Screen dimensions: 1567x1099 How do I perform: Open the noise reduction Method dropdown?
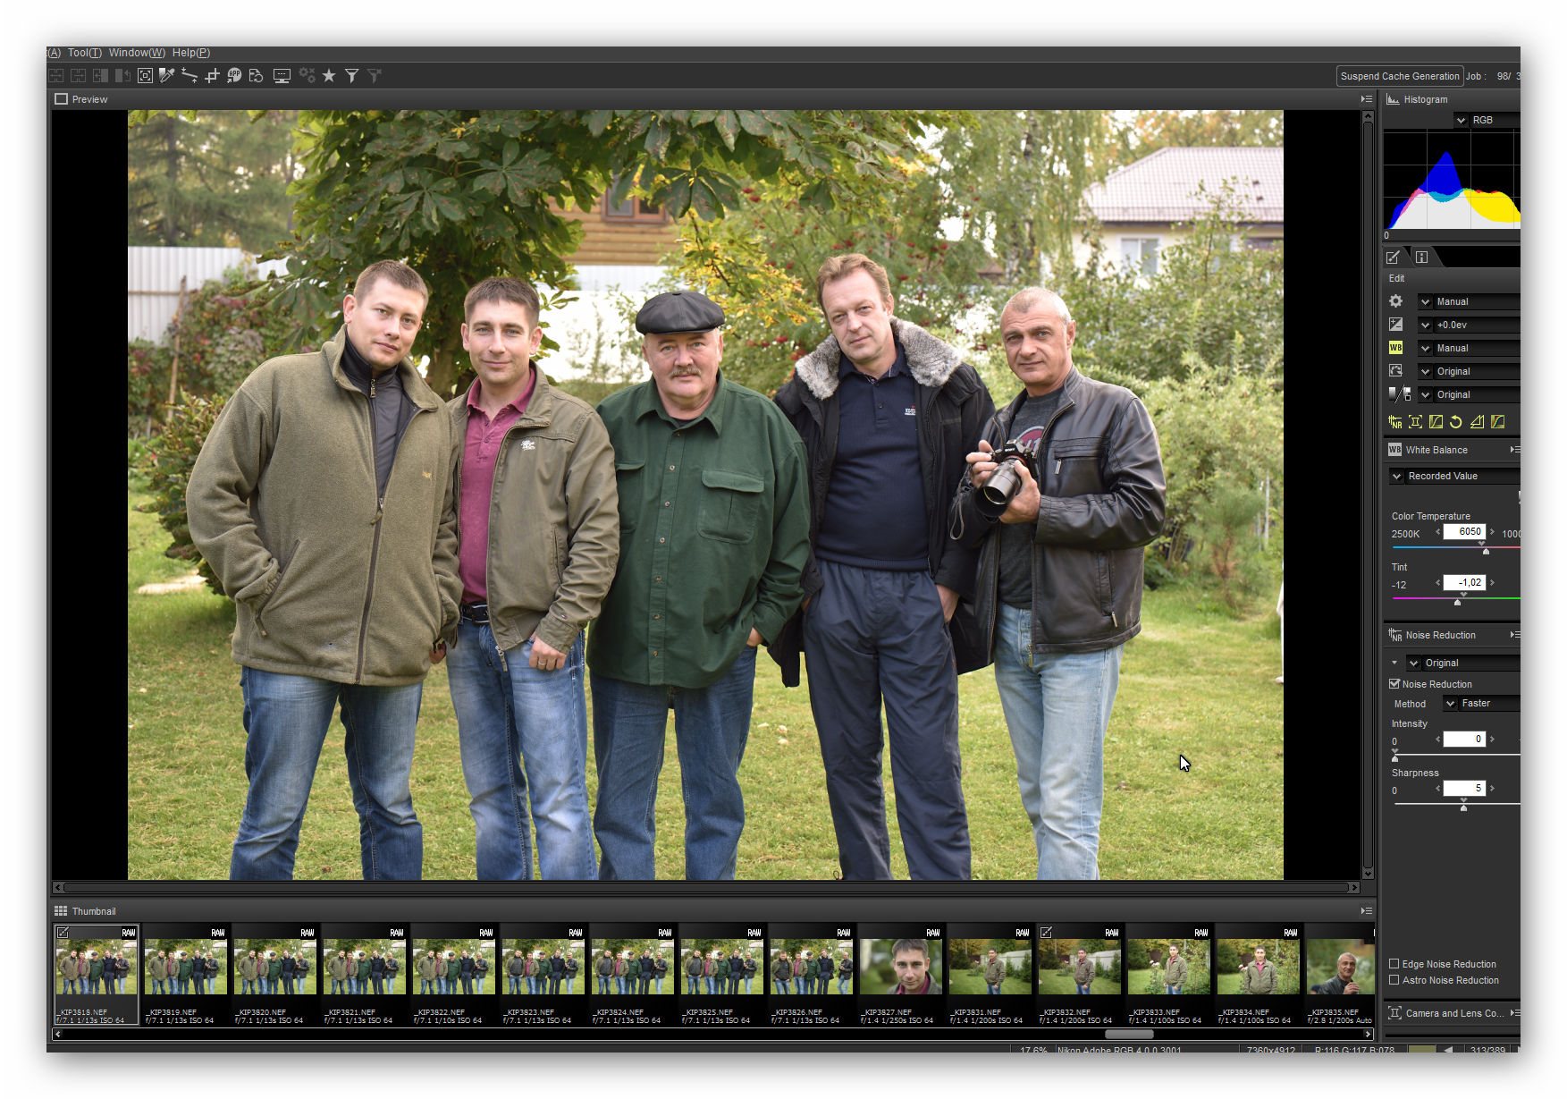point(1451,704)
